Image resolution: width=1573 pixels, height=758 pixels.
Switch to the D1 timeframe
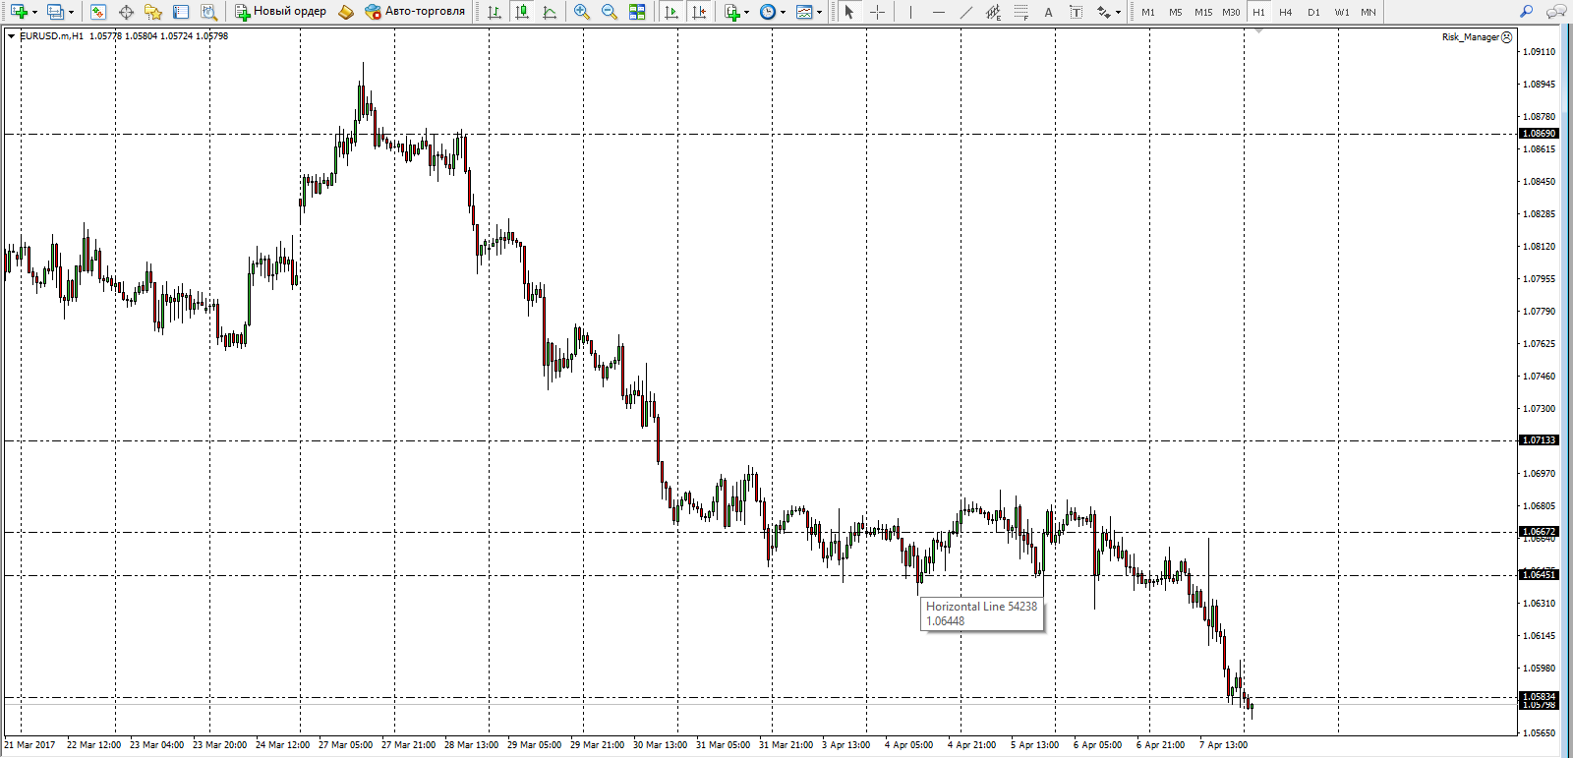1313,12
